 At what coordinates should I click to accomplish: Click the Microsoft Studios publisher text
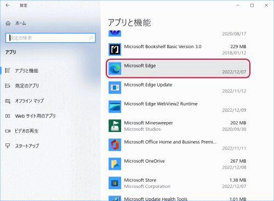coord(142,129)
